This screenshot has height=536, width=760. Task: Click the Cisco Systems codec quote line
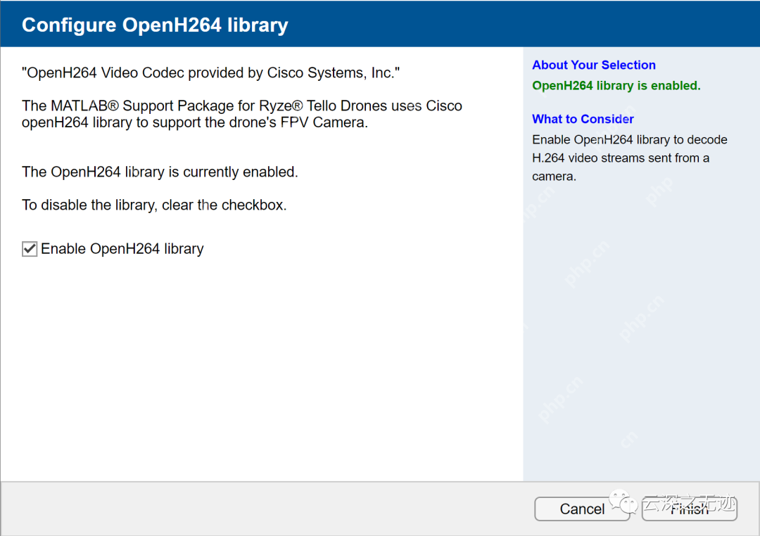point(211,72)
